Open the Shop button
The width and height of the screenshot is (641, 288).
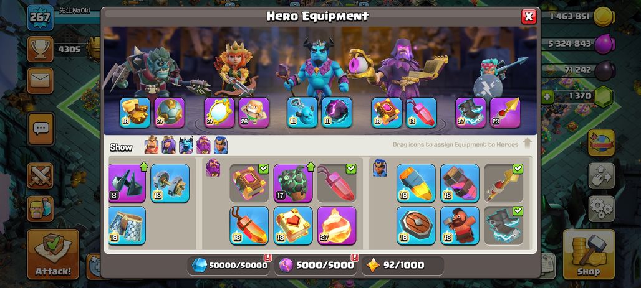pos(589,254)
